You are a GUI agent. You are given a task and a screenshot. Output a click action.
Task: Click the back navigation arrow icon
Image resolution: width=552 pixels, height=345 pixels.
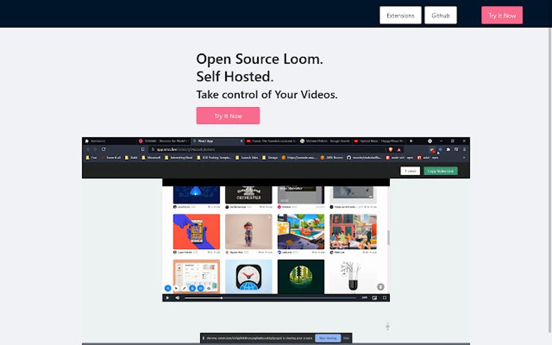(87, 150)
